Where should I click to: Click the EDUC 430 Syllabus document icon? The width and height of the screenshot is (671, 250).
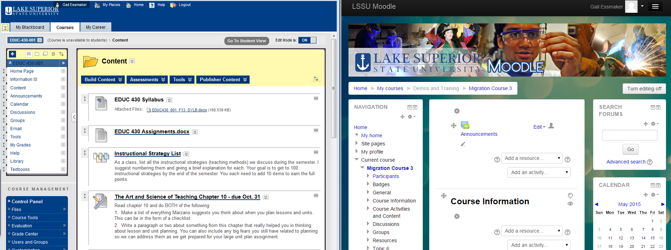101,104
